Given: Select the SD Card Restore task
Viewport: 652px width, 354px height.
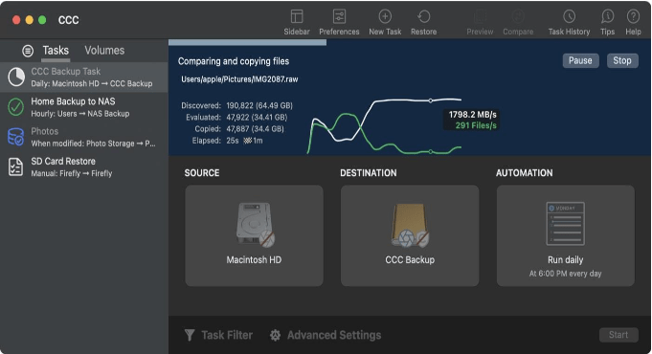Looking at the screenshot, I should [x=84, y=167].
